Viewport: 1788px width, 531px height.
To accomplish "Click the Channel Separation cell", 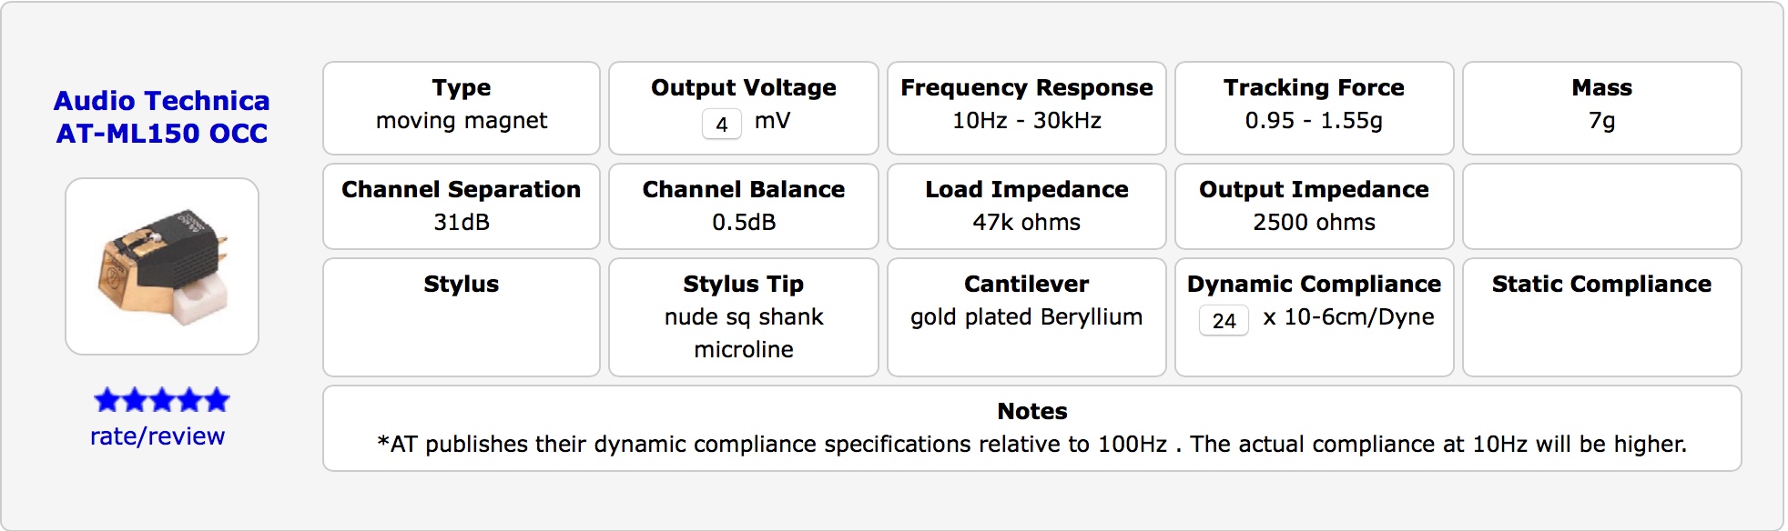I will tap(462, 206).
